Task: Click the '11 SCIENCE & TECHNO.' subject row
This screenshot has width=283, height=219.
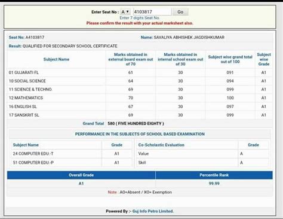Action: (140, 89)
